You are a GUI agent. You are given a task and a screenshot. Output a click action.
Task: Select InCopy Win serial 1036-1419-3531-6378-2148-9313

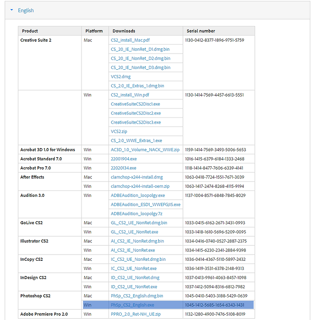pyautogui.click(x=215, y=269)
